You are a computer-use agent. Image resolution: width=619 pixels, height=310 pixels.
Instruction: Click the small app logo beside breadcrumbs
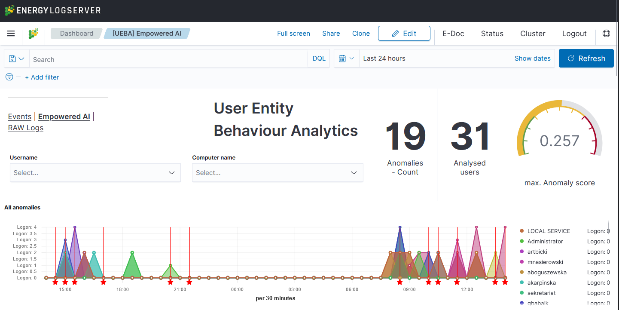[x=34, y=34]
